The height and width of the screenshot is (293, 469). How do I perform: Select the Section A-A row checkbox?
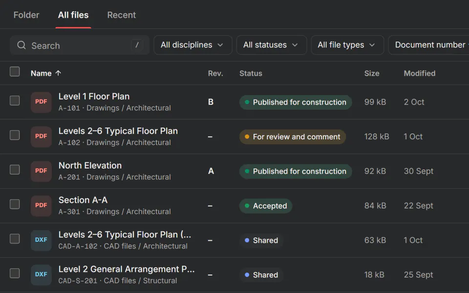15,204
